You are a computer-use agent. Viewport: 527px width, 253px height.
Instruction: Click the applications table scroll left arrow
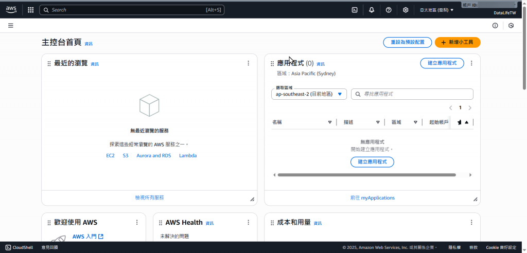tap(274, 175)
